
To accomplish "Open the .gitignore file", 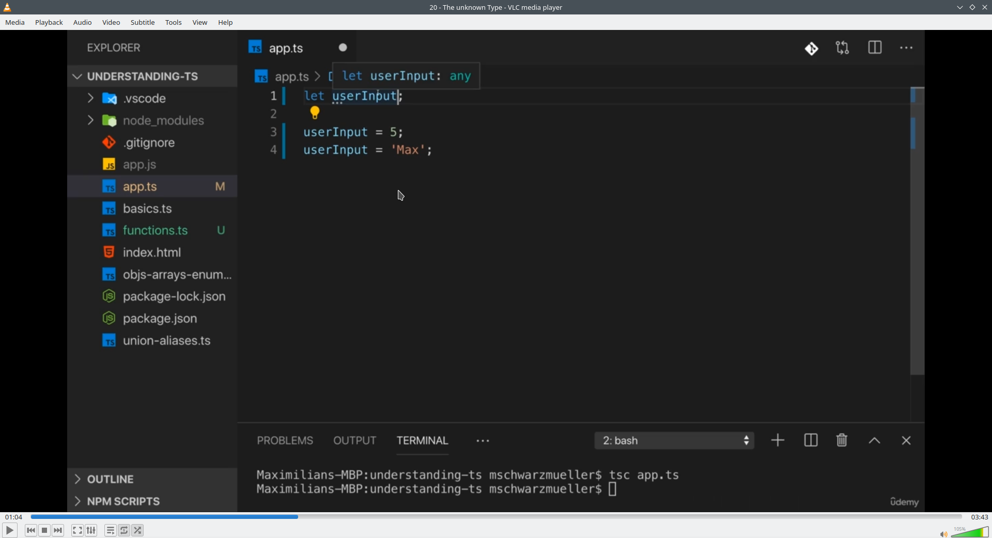I will (152, 143).
